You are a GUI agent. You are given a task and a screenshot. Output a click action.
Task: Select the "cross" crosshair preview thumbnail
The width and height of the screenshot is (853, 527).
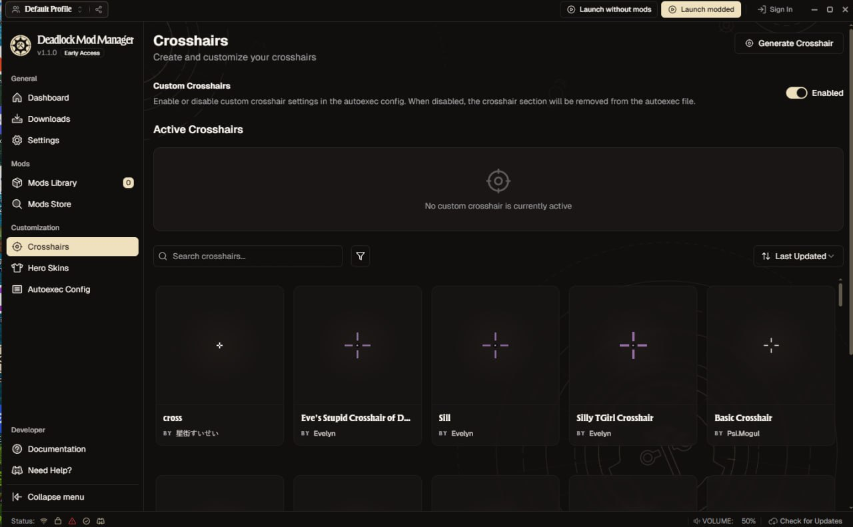(x=220, y=345)
